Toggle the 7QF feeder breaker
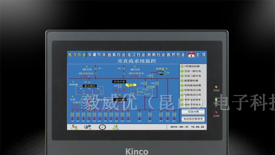The image size is (275, 155). pyautogui.click(x=106, y=115)
